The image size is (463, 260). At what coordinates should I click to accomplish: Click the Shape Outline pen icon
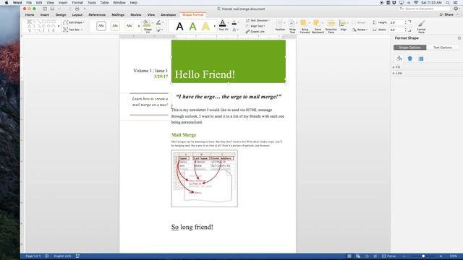158,22
